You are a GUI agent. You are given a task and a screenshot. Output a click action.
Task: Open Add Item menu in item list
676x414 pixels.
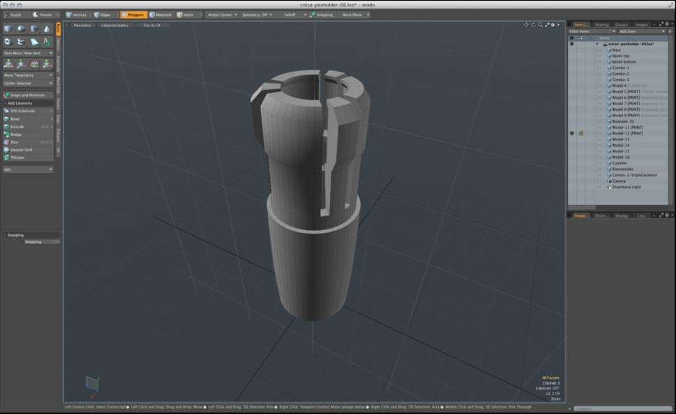pyautogui.click(x=642, y=31)
